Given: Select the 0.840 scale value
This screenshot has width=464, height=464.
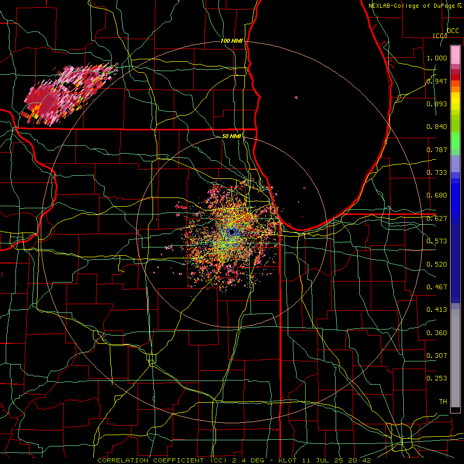Looking at the screenshot, I should 437,127.
